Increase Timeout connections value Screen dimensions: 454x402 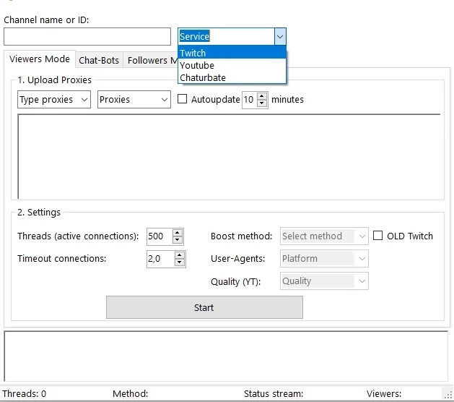(180, 255)
